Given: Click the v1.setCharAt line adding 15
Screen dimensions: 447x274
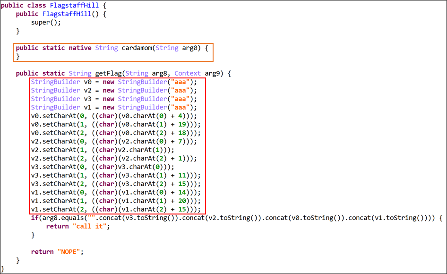Looking at the screenshot, I should (116, 210).
